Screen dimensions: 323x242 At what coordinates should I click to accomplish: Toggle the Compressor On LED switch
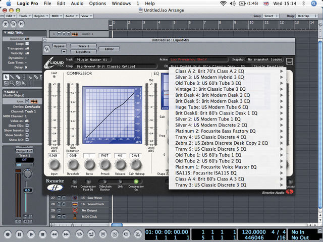[x=136, y=181]
